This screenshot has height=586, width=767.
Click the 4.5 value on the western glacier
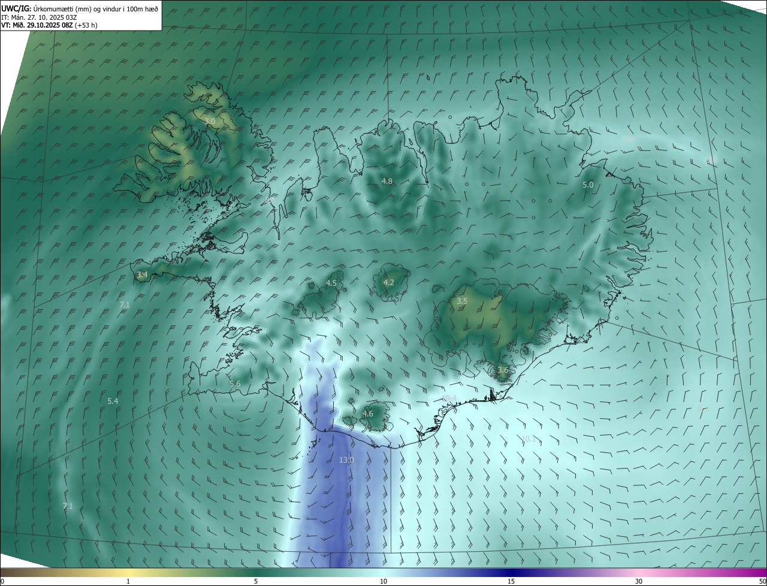point(331,283)
